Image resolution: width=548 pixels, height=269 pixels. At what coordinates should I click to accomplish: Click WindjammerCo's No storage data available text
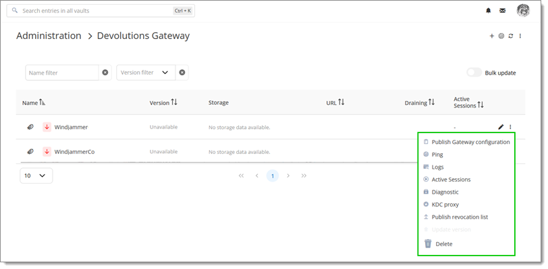[240, 152]
